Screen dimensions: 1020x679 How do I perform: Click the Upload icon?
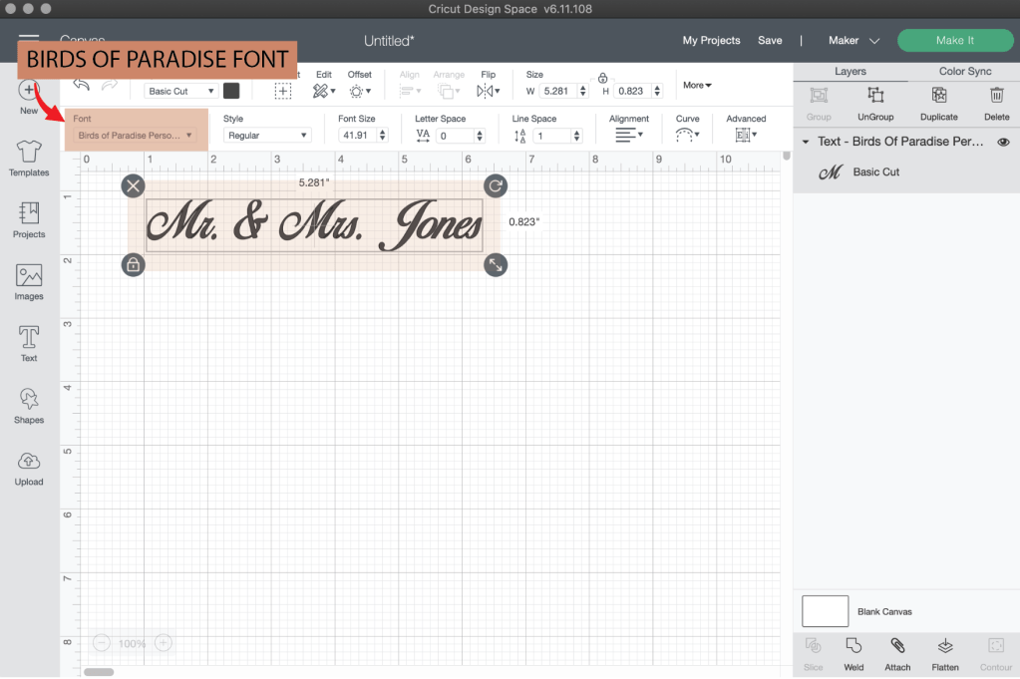[x=29, y=467]
